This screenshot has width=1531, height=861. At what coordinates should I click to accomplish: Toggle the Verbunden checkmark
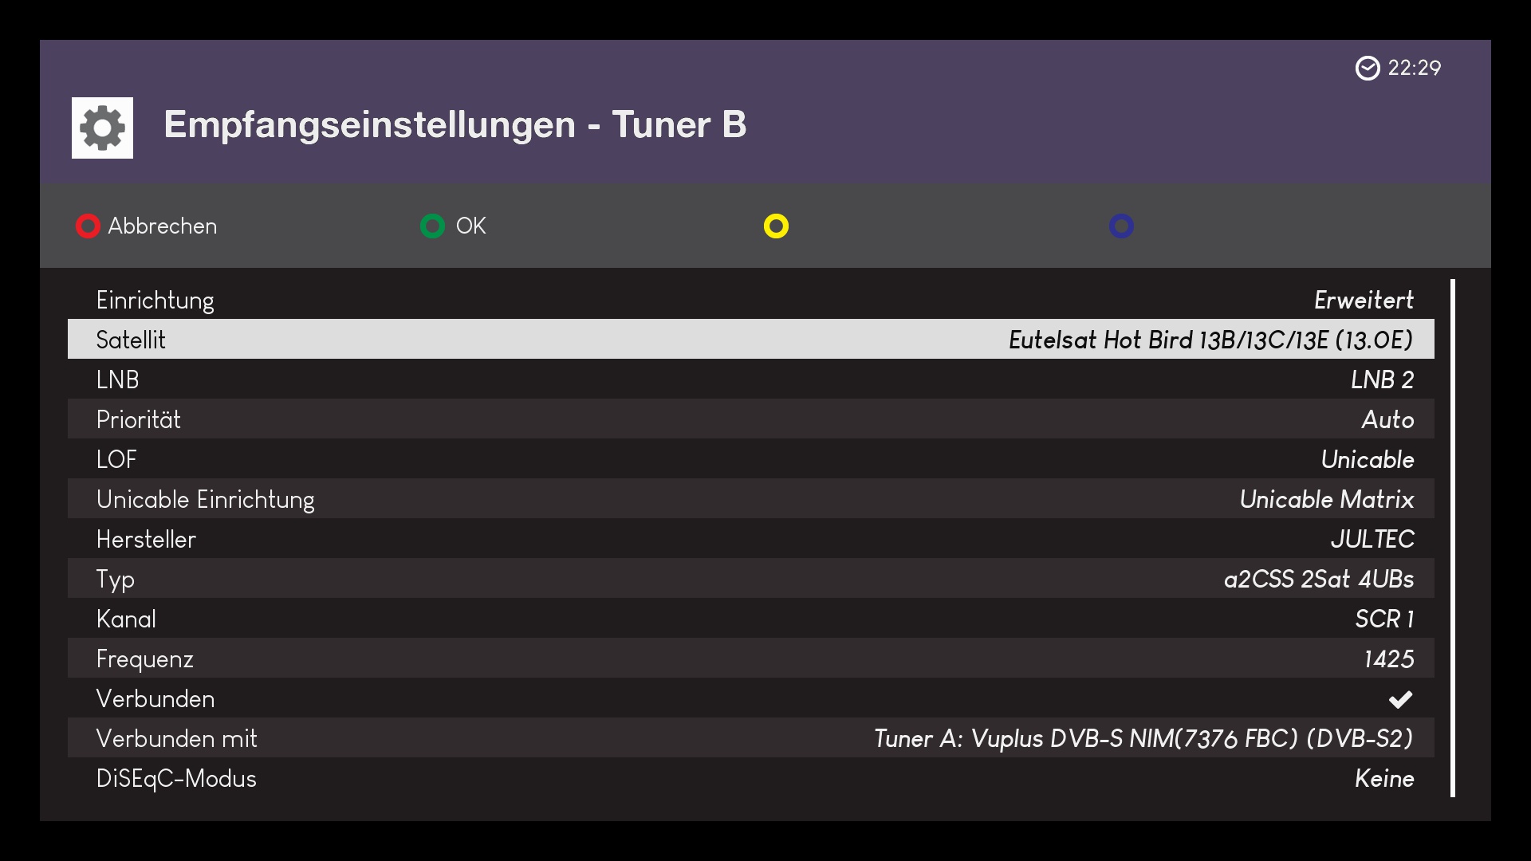tap(1400, 699)
